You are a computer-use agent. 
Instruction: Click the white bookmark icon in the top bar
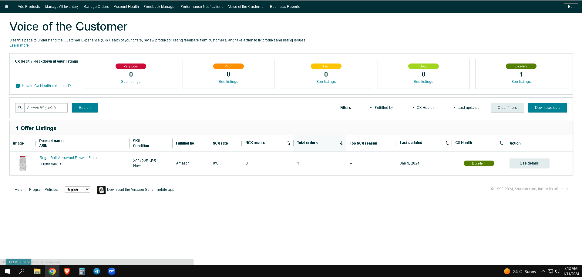[x=6, y=6]
